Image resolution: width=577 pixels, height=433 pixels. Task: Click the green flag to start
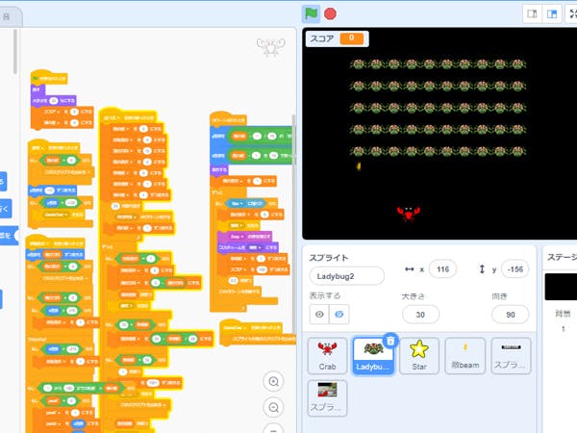click(x=312, y=13)
